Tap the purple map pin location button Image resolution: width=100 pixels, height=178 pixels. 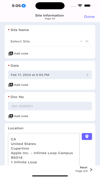87,137
